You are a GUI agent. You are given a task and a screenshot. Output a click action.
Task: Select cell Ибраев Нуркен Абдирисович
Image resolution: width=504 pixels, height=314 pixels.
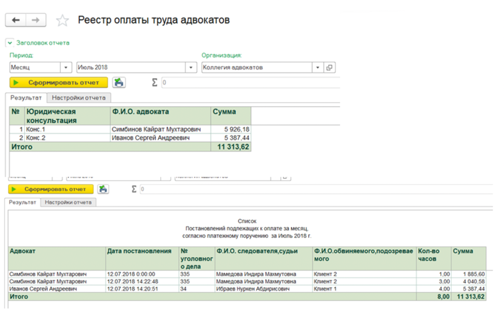[264, 289]
